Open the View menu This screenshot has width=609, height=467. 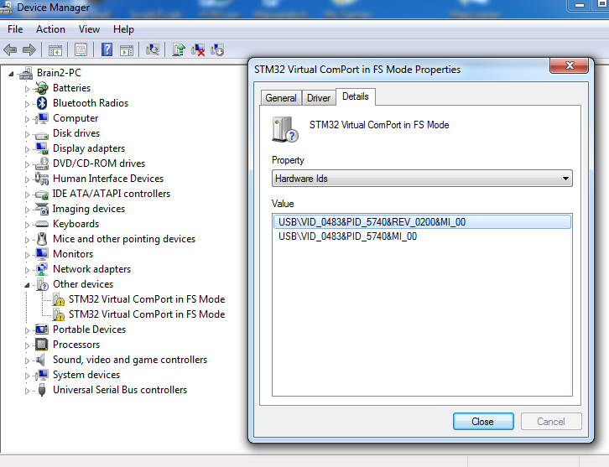(89, 29)
